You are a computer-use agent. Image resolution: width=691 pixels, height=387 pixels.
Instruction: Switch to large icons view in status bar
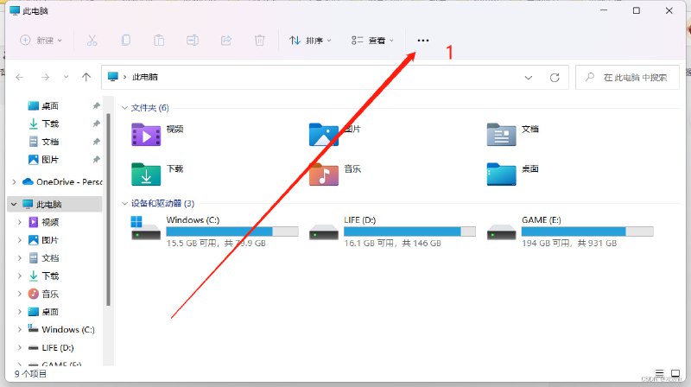tap(675, 374)
